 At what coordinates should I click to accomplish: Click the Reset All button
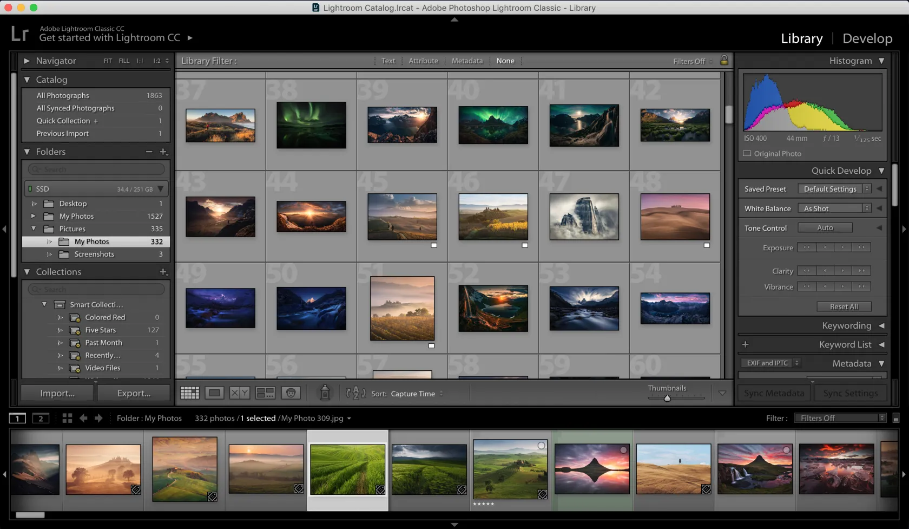(x=844, y=306)
